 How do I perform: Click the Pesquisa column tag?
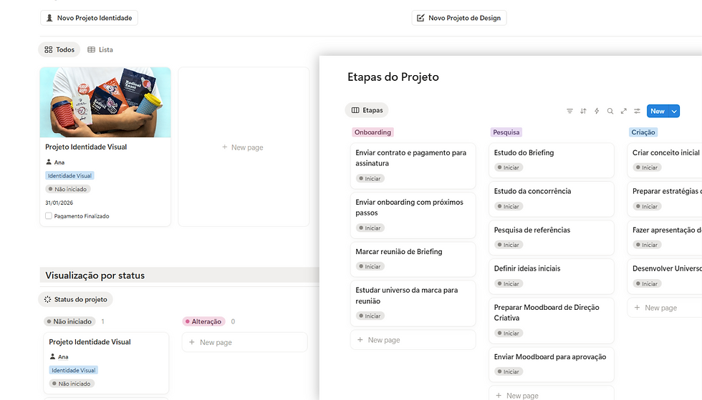[x=506, y=132]
